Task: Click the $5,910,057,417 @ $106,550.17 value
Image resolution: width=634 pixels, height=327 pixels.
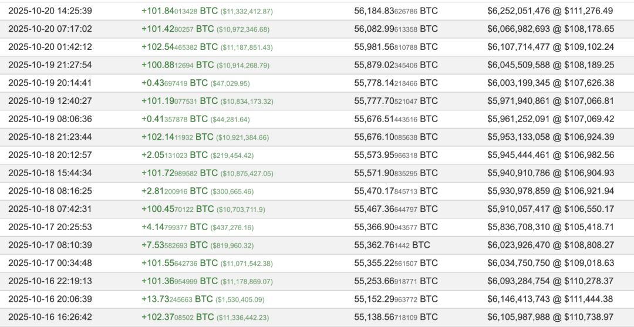Action: click(x=550, y=209)
